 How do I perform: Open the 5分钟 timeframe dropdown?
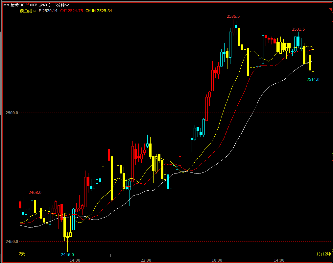(61, 5)
